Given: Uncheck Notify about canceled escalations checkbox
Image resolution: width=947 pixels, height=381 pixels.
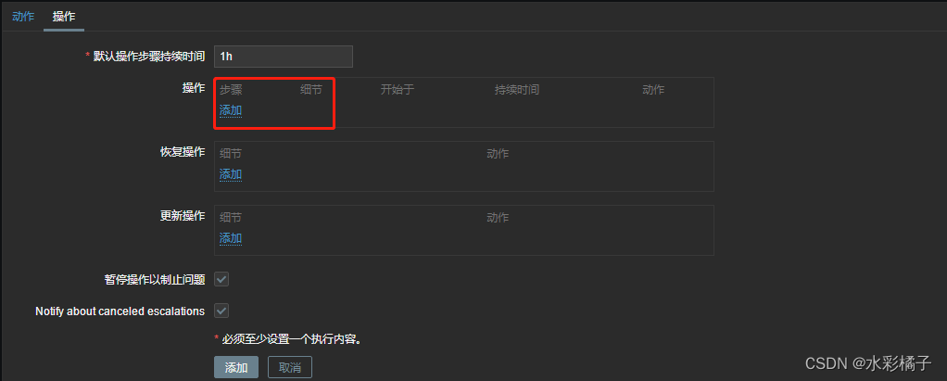Looking at the screenshot, I should (221, 311).
